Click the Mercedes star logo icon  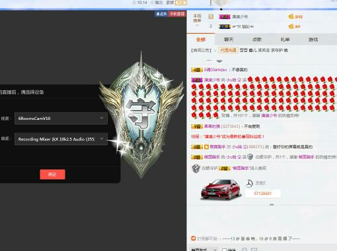pyautogui.click(x=249, y=183)
